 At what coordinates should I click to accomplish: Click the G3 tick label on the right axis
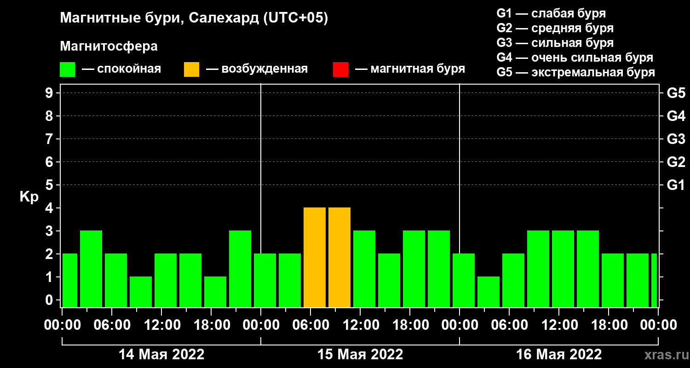click(676, 139)
